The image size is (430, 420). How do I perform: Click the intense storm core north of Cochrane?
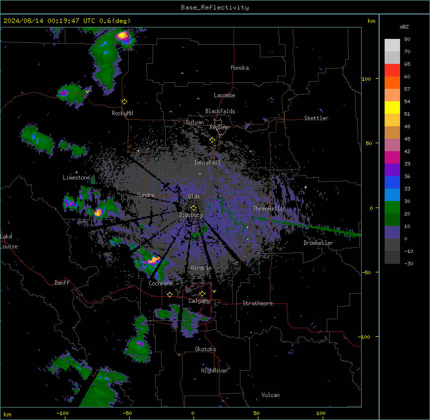tap(153, 259)
